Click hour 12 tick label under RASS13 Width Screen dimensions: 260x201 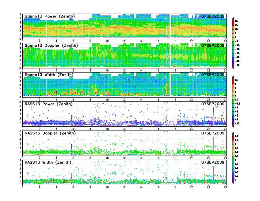tap(124, 187)
